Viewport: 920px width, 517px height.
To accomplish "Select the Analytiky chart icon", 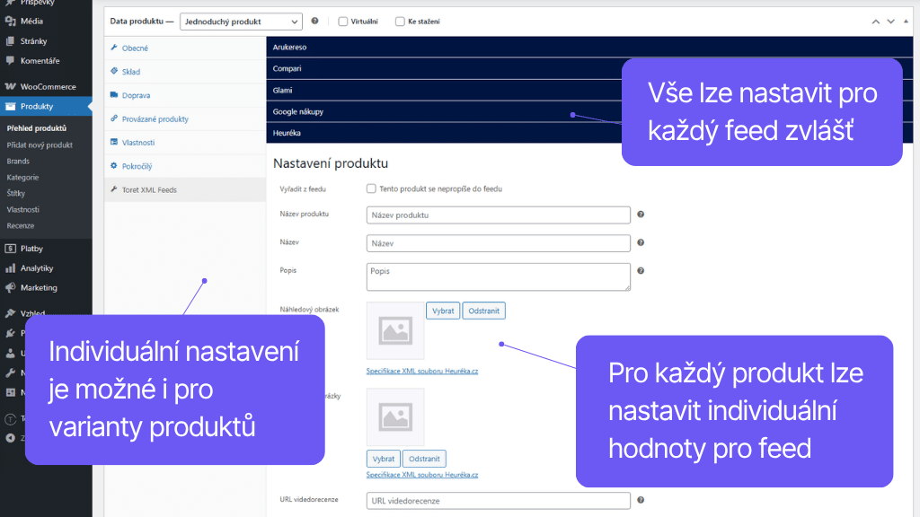I will tap(13, 267).
